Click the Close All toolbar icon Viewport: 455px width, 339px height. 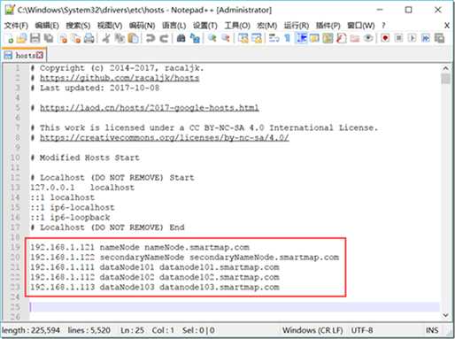tap(76, 38)
